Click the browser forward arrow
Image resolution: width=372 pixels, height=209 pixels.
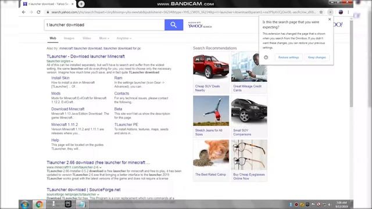coord(31,12)
